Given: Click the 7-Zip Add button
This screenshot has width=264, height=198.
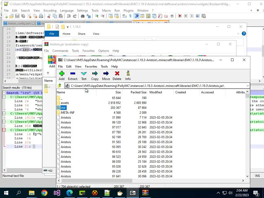Looking at the screenshot, I should (x=62, y=76).
